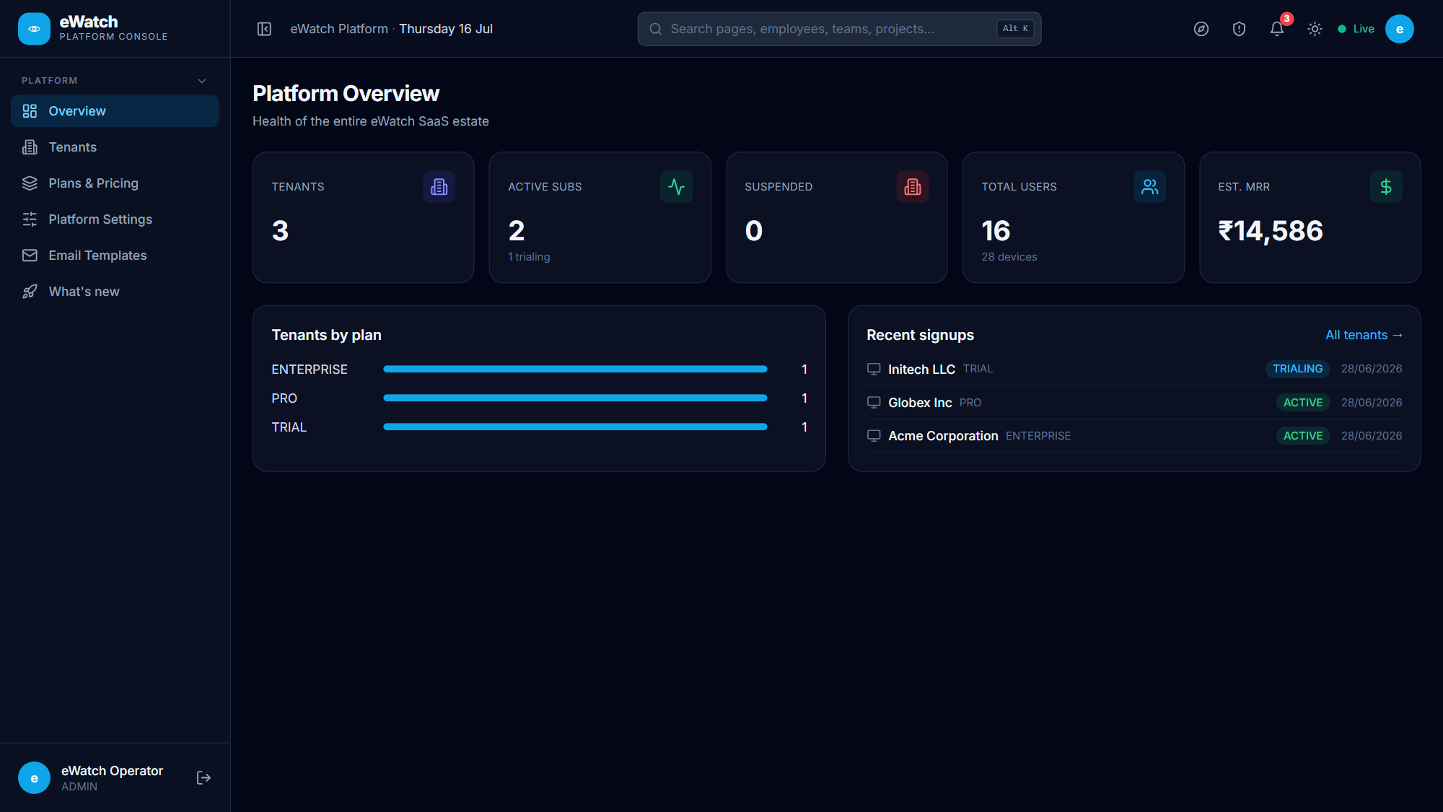Screen dimensions: 1443x812
Task: Open Platform Settings page
Action: point(115,219)
